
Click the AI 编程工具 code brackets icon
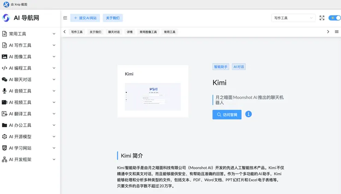coord(4,68)
